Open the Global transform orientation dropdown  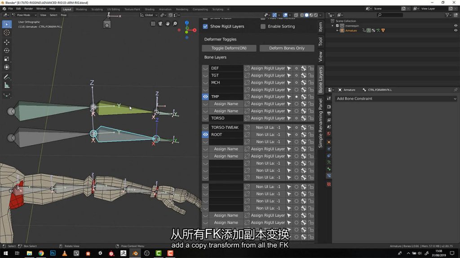pyautogui.click(x=149, y=15)
